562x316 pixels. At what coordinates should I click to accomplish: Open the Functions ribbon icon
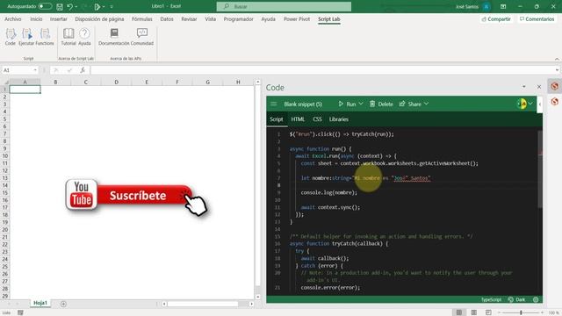pos(45,37)
